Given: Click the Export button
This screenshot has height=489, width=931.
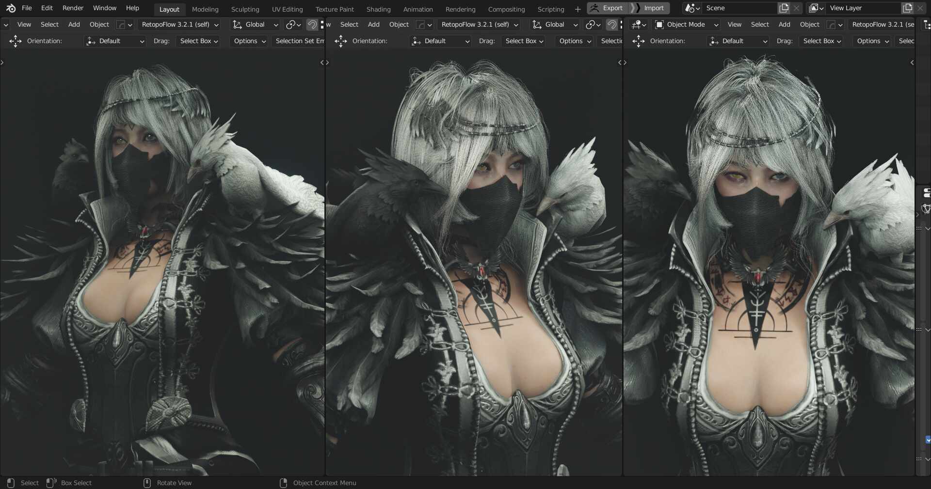Looking at the screenshot, I should point(607,8).
